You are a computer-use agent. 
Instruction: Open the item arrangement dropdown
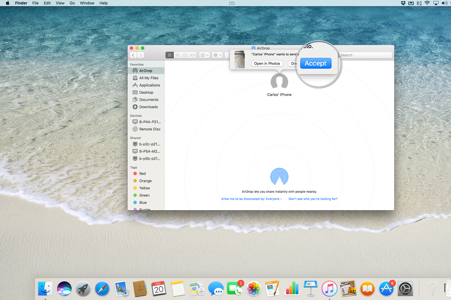(x=204, y=55)
